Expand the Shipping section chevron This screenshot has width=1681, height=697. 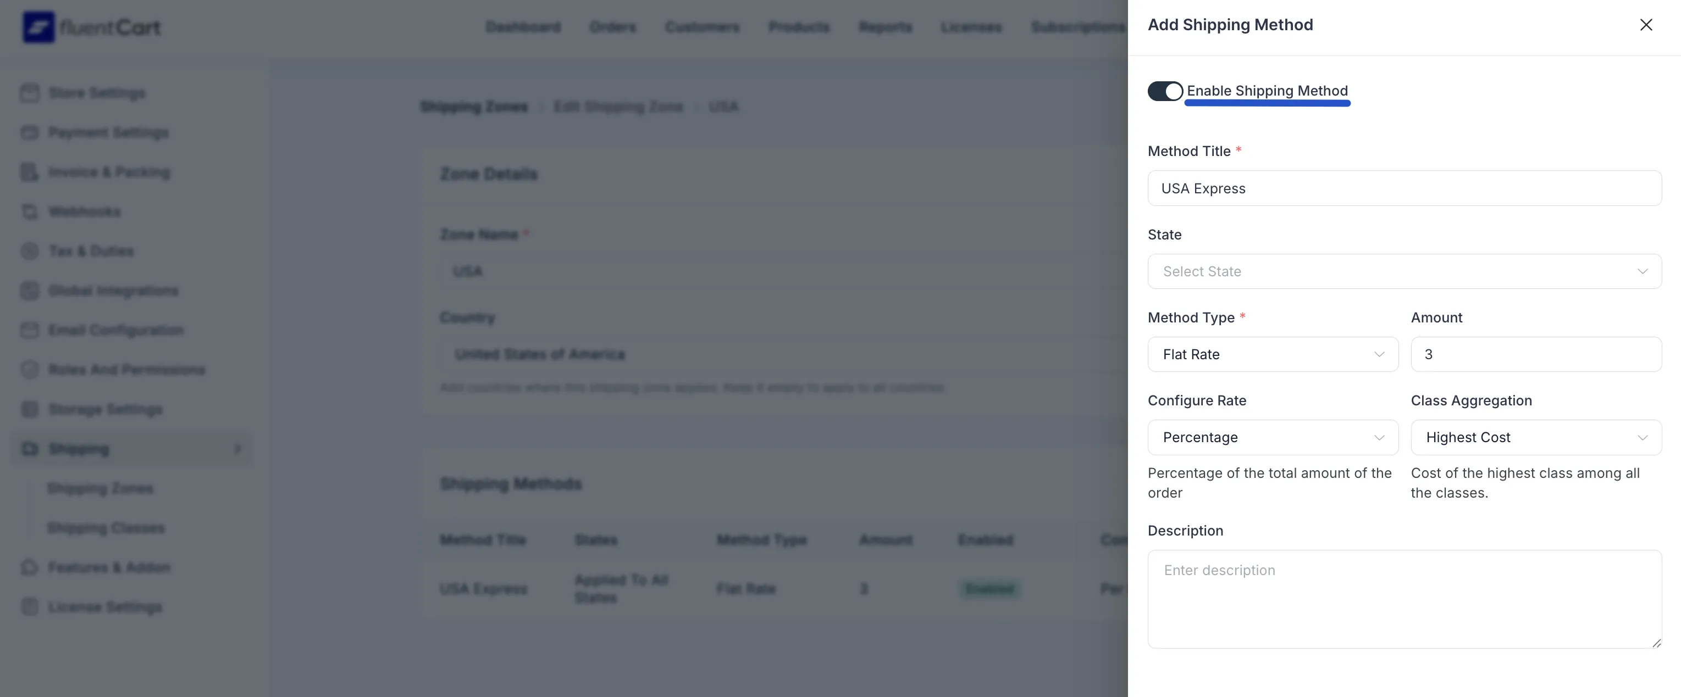click(x=237, y=449)
